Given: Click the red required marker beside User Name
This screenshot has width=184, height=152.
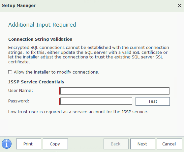Looking at the screenshot, I should coord(59,91).
